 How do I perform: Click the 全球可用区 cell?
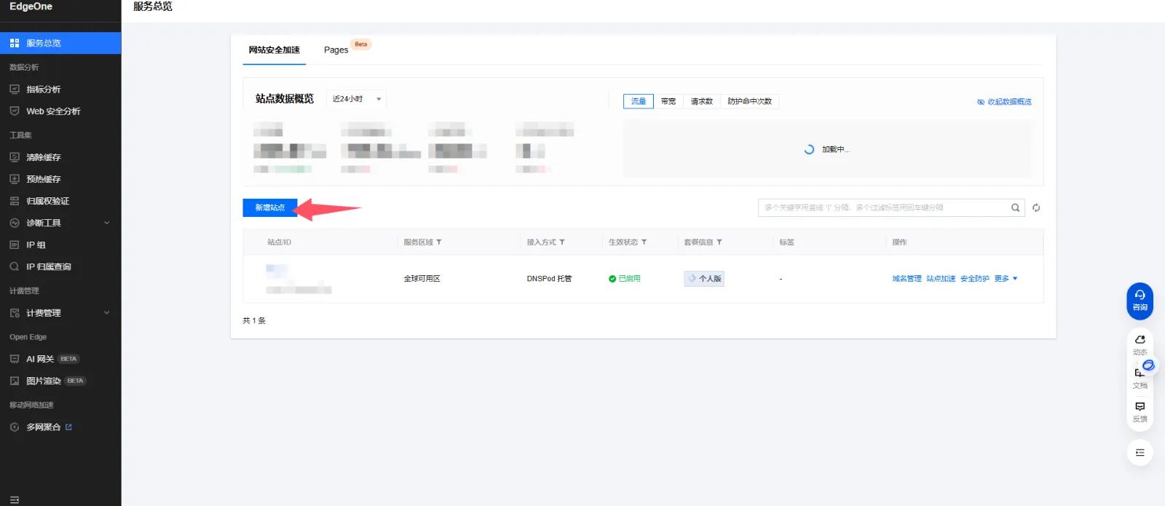pos(422,279)
